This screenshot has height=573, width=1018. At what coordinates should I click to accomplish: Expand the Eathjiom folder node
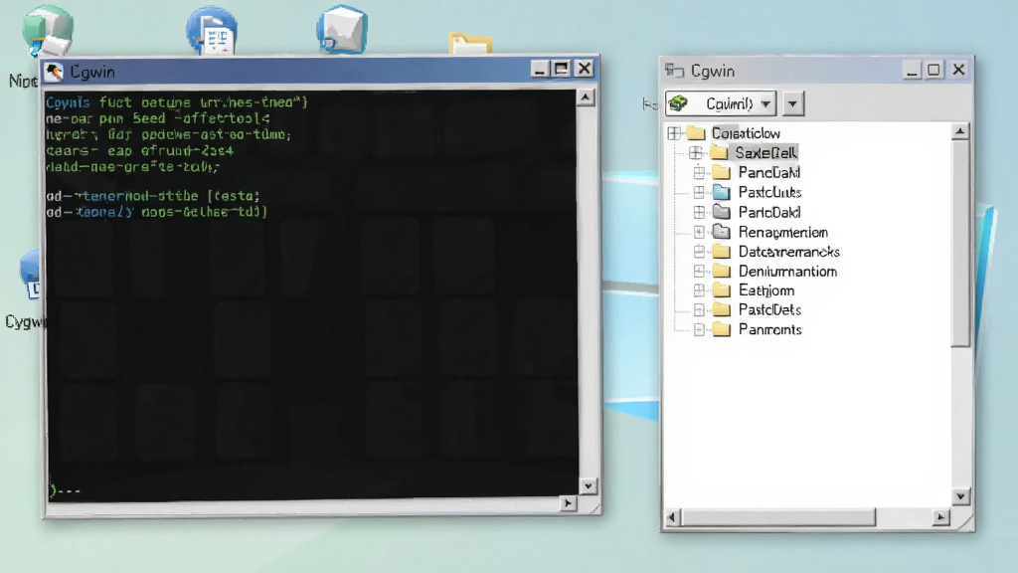(x=699, y=290)
